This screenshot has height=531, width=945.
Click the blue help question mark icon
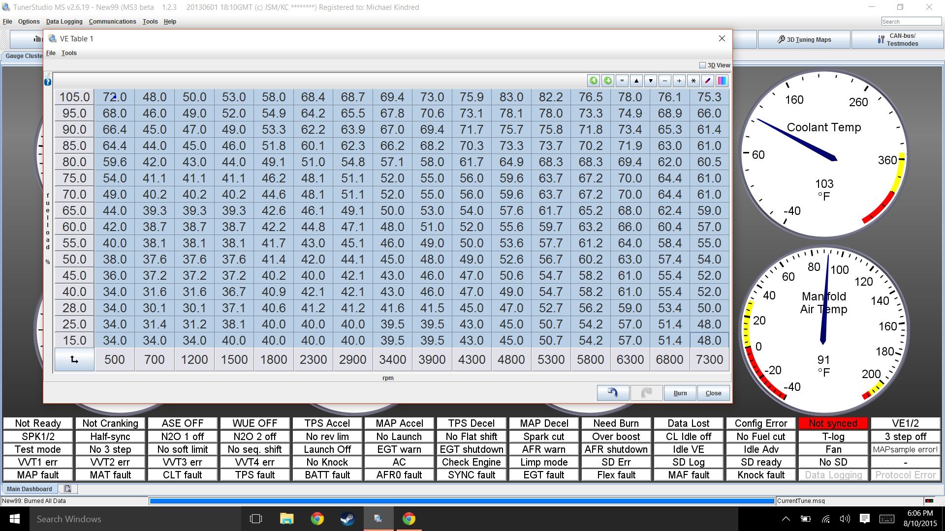click(x=48, y=82)
